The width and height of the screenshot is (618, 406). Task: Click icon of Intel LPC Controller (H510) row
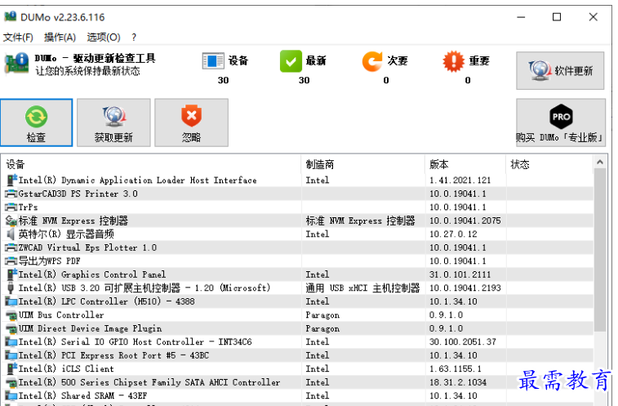11,301
